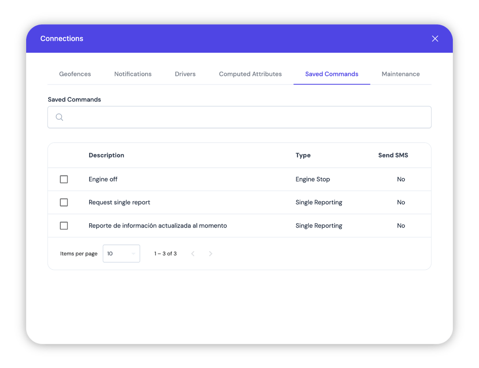The image size is (479, 368).
Task: Click the Type column header
Action: 303,155
